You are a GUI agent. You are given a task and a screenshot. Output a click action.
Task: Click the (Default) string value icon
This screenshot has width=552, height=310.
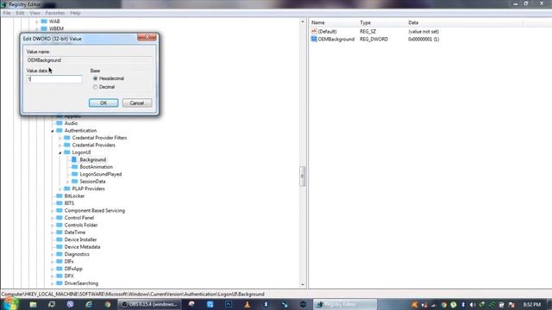[314, 32]
